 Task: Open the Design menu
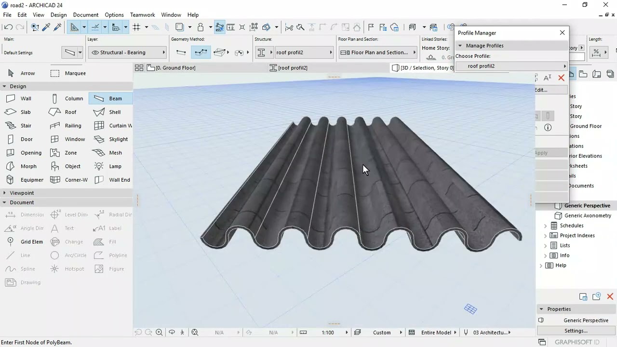pos(58,15)
